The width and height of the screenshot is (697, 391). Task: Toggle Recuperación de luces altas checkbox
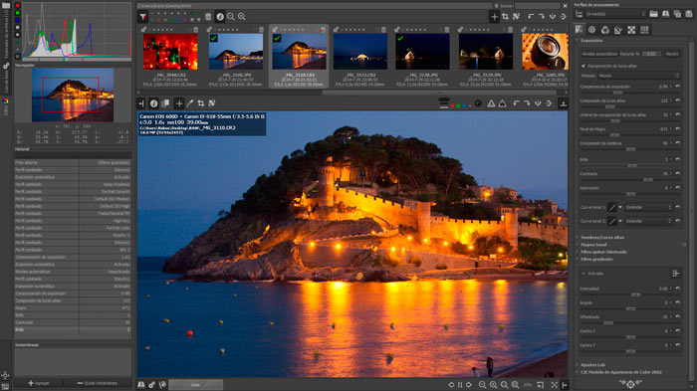583,66
